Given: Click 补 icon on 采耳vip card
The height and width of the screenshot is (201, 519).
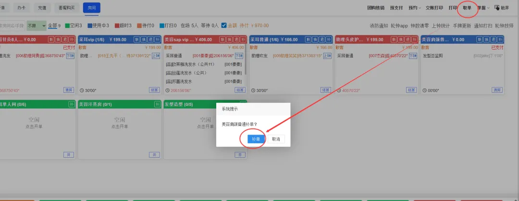Looking at the screenshot, I should tap(158, 39).
